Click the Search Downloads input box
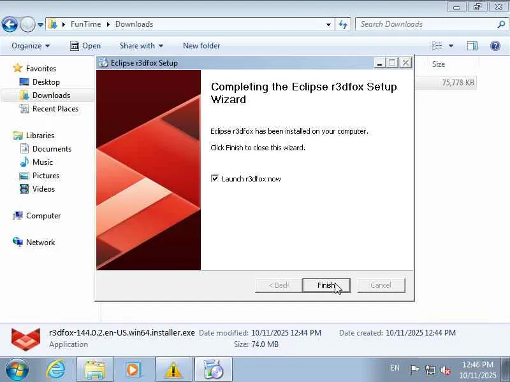 pos(426,24)
